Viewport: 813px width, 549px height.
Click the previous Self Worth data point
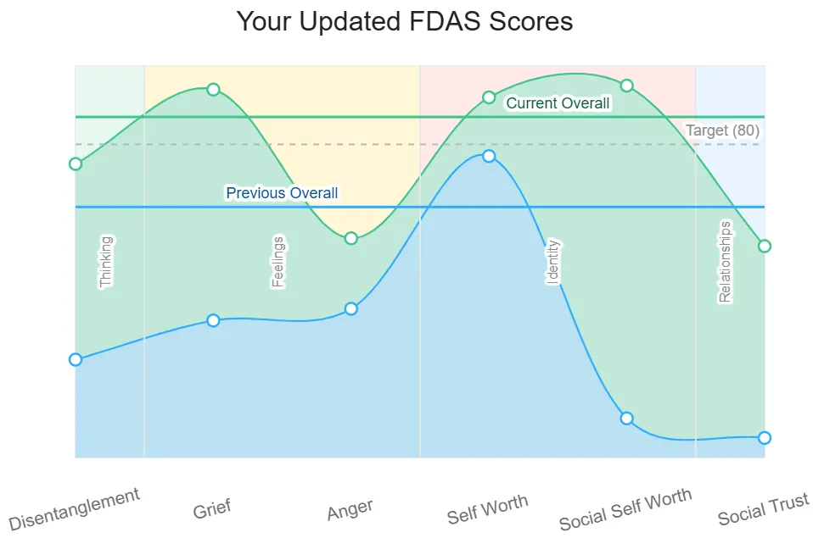pos(489,156)
